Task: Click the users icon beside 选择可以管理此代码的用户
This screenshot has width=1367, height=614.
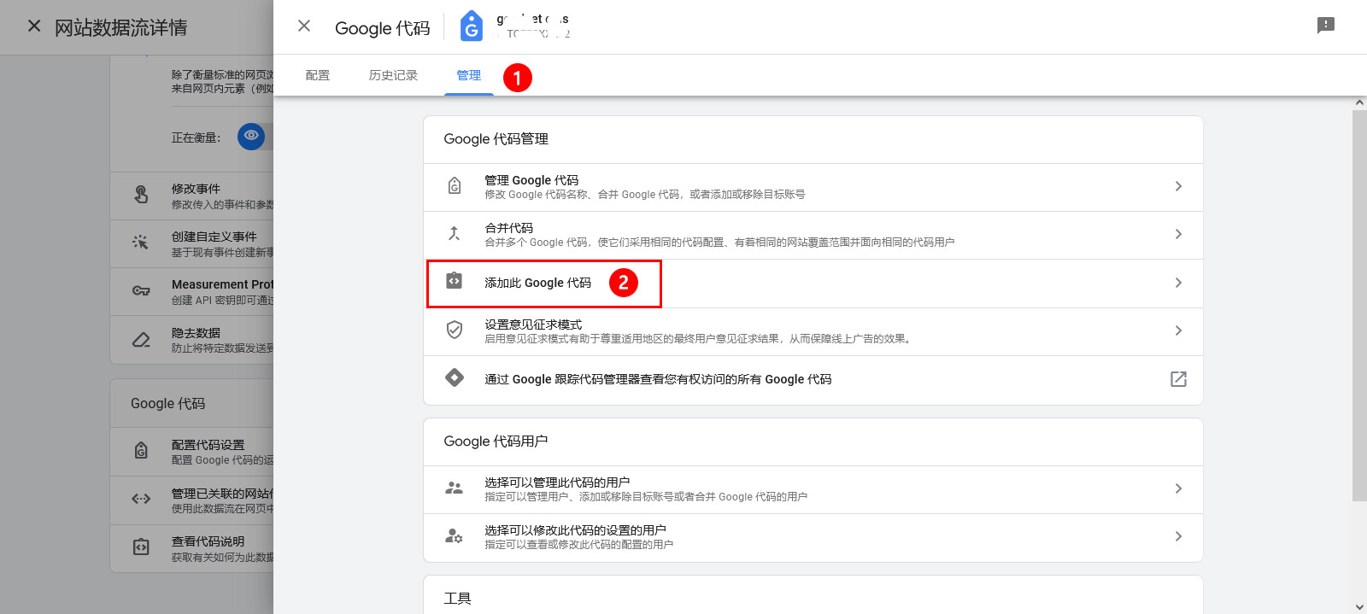Action: 455,488
